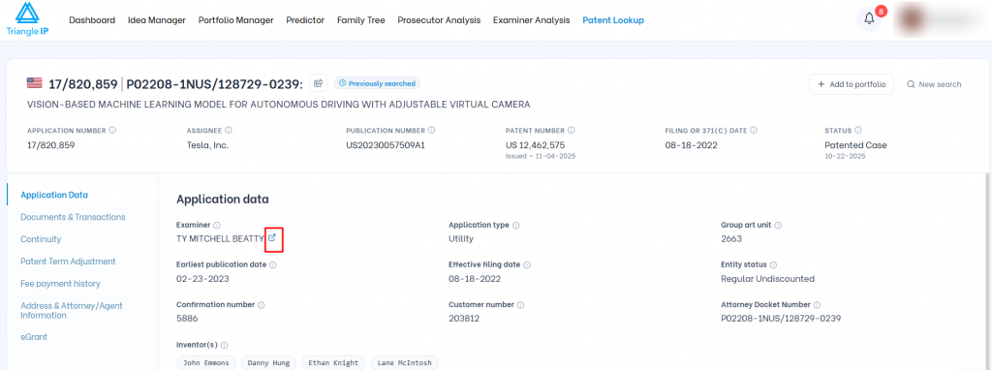The width and height of the screenshot is (992, 370).
Task: Open Address & Attorney/Agent Information
Action: (72, 311)
